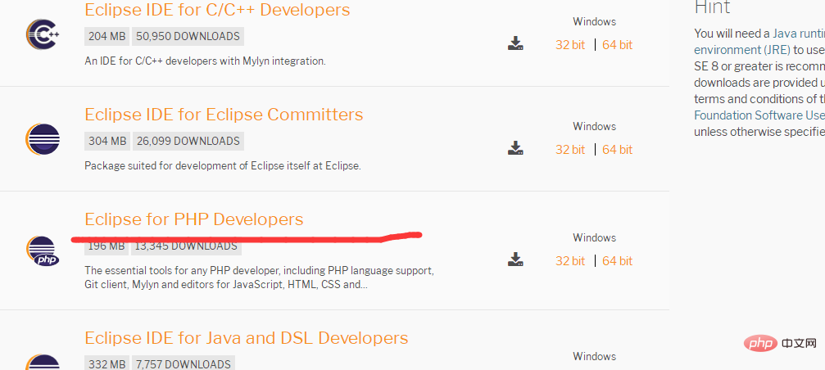The width and height of the screenshot is (825, 370).
Task: Click the Windows label in Java and DSL row
Action: point(594,356)
